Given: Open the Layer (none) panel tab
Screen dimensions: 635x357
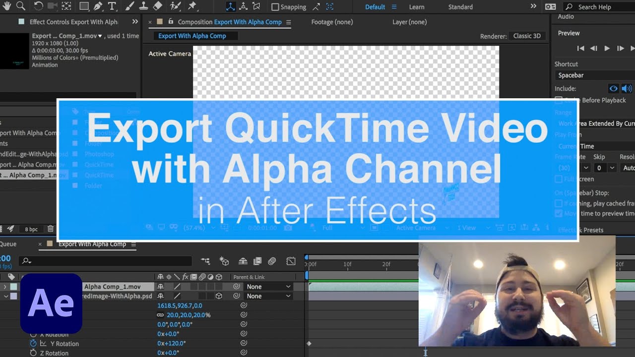Looking at the screenshot, I should (409, 22).
